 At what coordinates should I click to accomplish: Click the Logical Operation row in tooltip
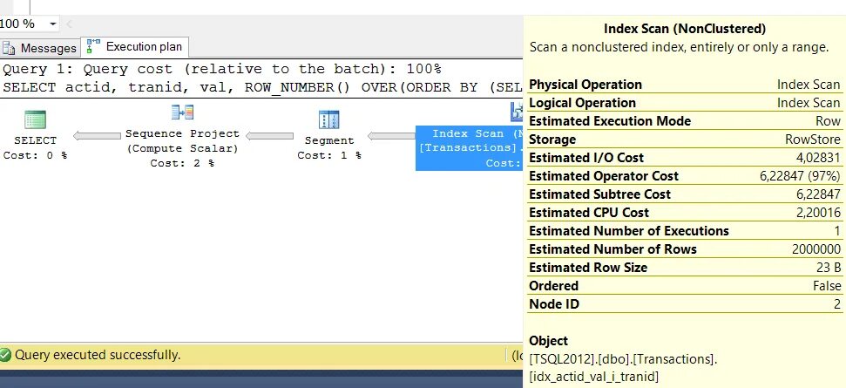click(x=684, y=103)
